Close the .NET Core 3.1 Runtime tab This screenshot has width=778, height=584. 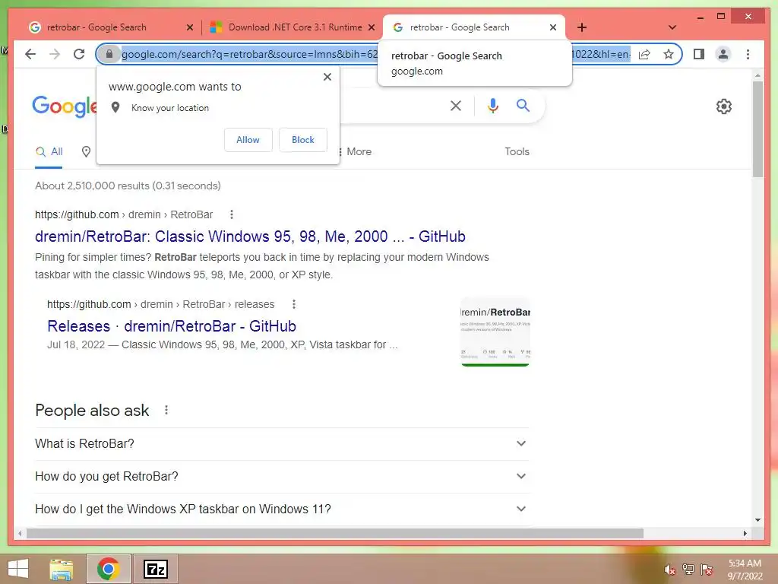[371, 27]
